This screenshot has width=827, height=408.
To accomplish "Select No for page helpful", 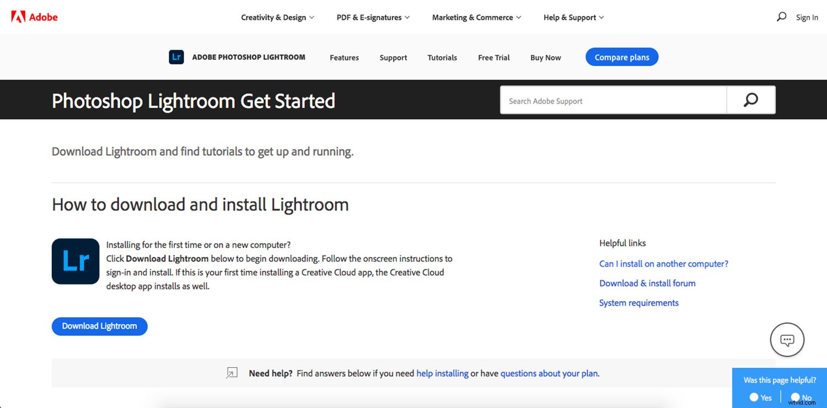I will (796, 397).
